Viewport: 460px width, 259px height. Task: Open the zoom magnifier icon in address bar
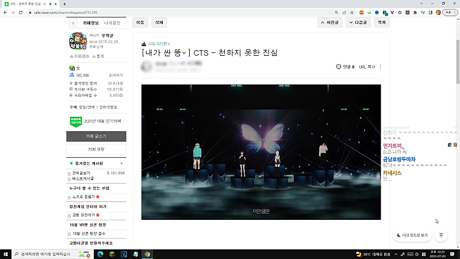tap(336, 12)
